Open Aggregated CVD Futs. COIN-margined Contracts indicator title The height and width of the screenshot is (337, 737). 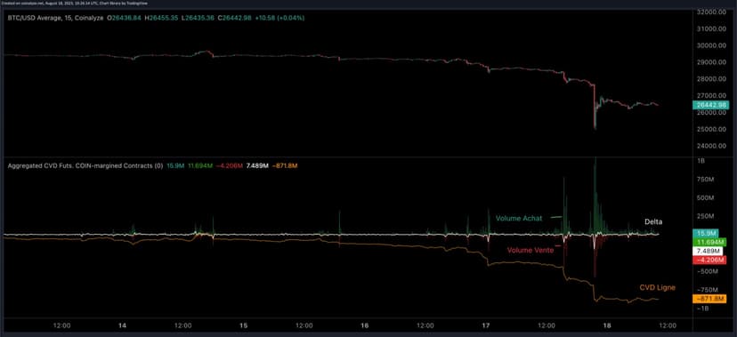[85, 165]
